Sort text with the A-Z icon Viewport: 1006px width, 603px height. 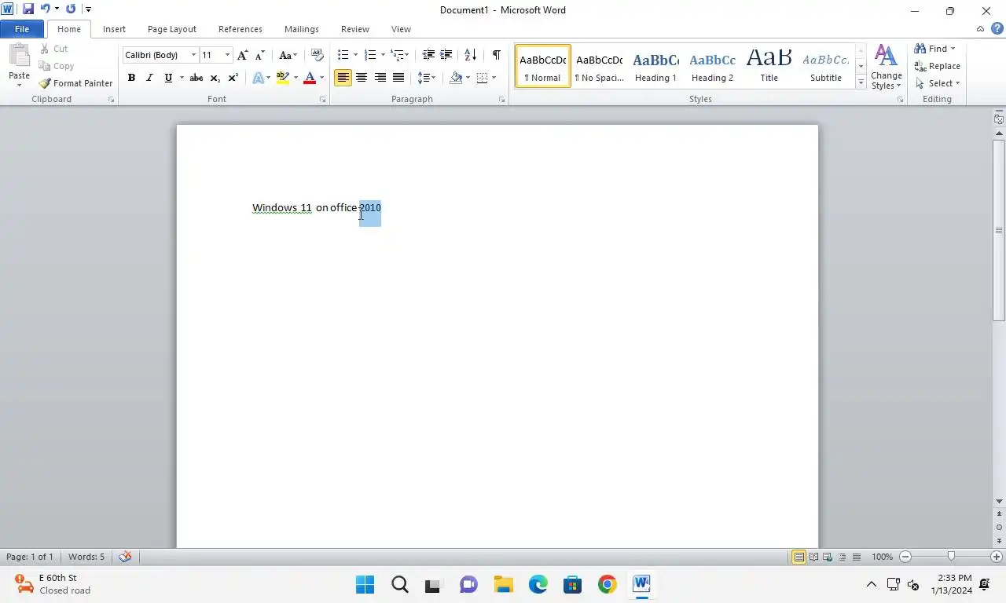(470, 55)
